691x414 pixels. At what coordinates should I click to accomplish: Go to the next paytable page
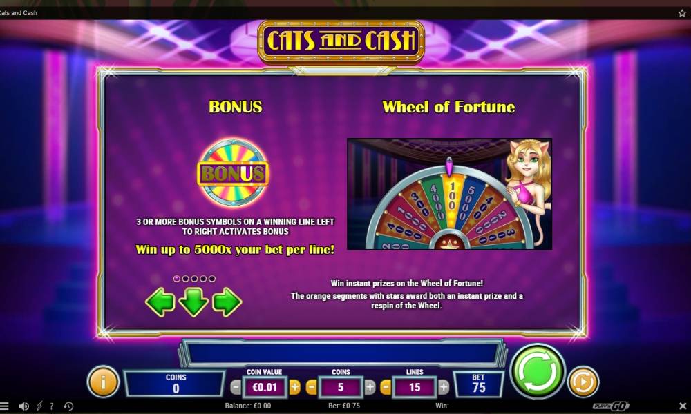point(227,302)
